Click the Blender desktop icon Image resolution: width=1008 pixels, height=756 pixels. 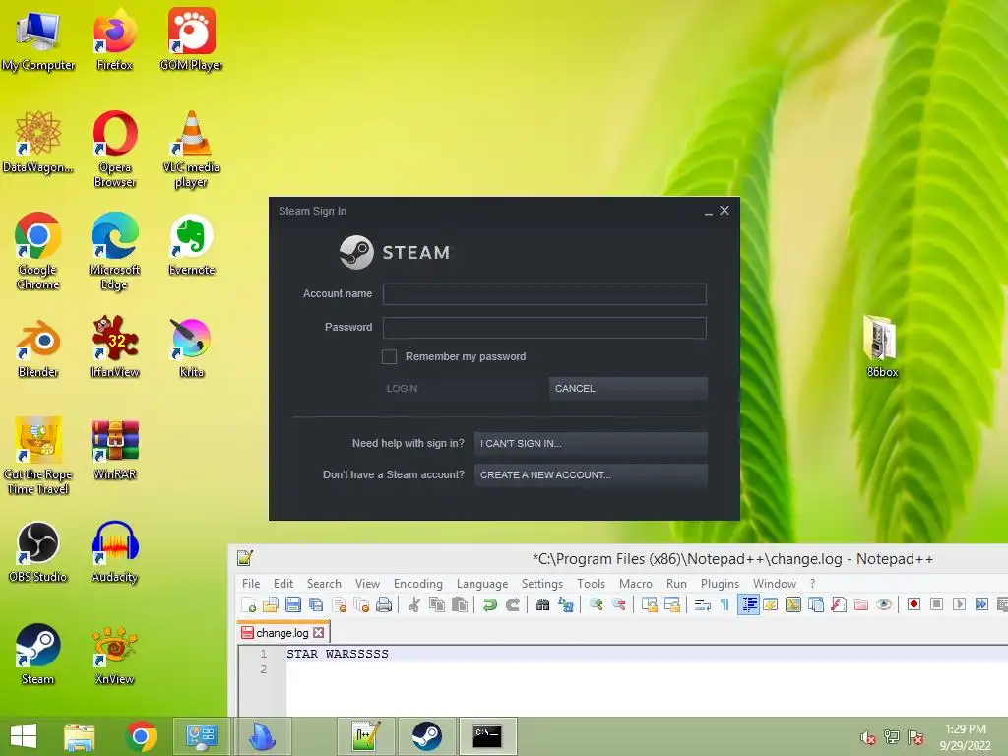[x=38, y=347]
